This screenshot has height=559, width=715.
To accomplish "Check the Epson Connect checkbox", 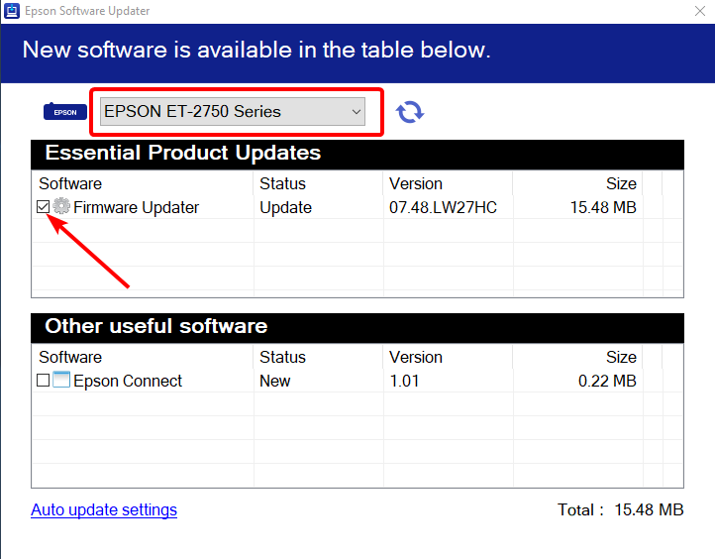I will (43, 380).
